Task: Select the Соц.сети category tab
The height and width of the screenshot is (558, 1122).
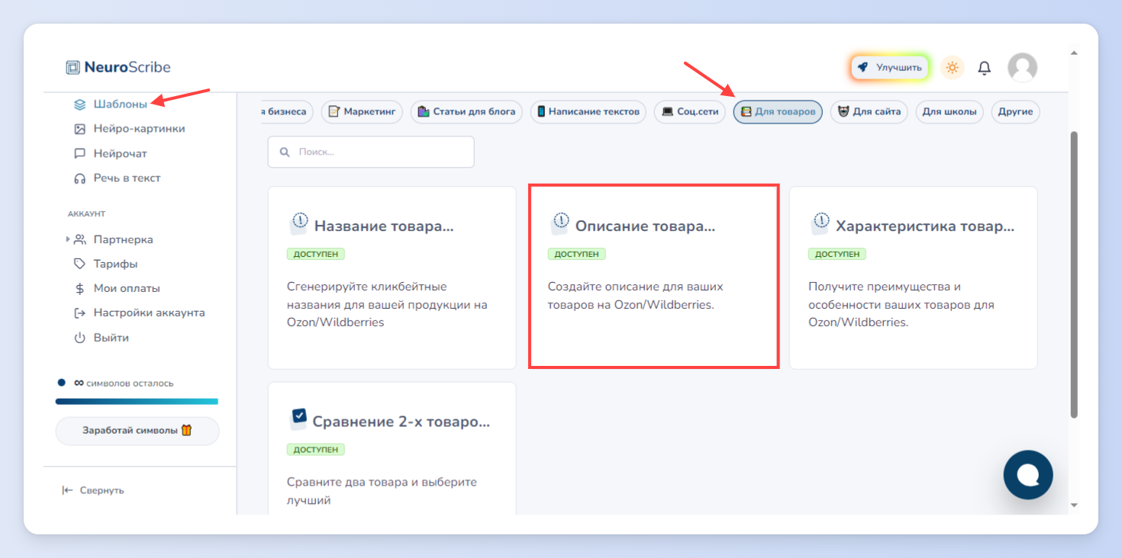Action: pyautogui.click(x=689, y=112)
